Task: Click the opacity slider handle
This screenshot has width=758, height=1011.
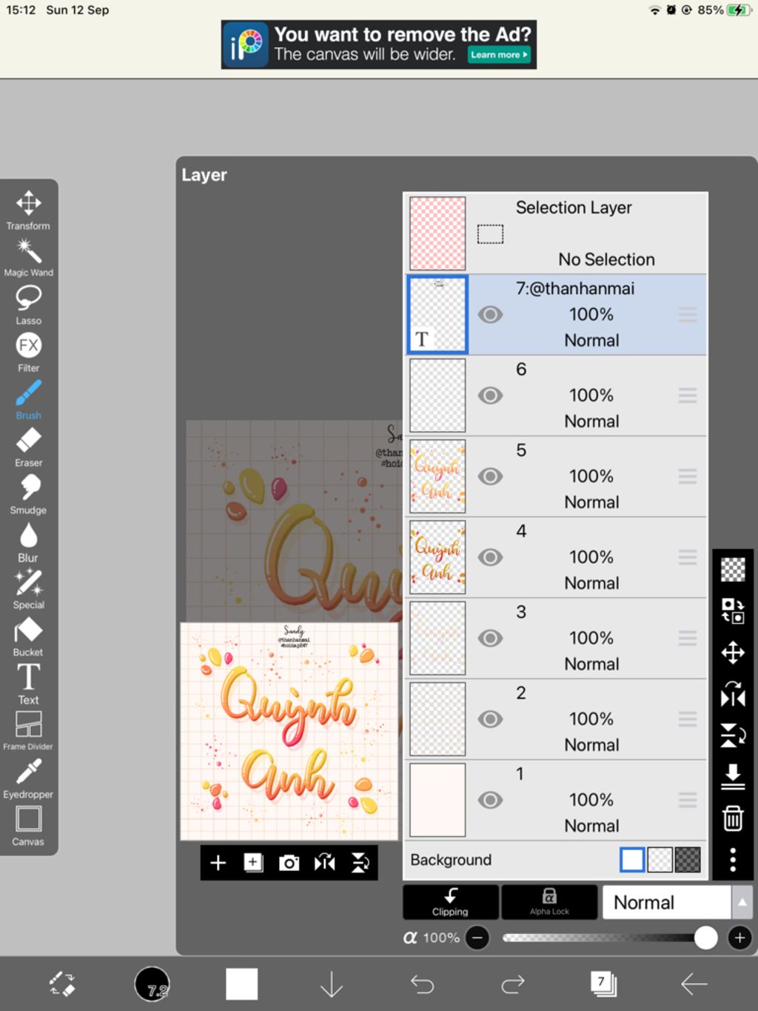Action: (x=705, y=938)
